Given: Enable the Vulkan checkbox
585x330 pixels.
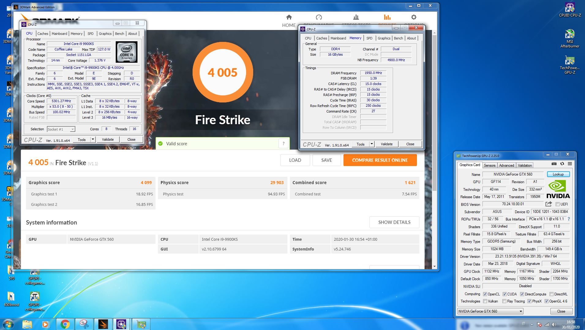Looking at the screenshot, I should tap(485, 301).
